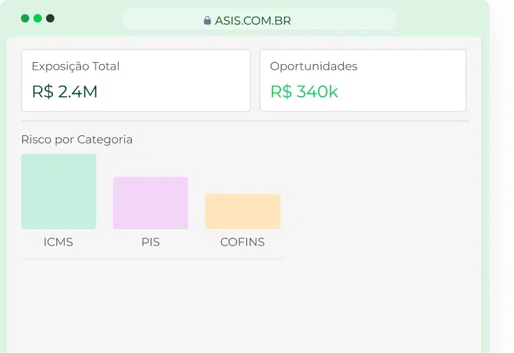This screenshot has width=514, height=353.
Task: Click the divider line below category chart
Action: point(152,259)
